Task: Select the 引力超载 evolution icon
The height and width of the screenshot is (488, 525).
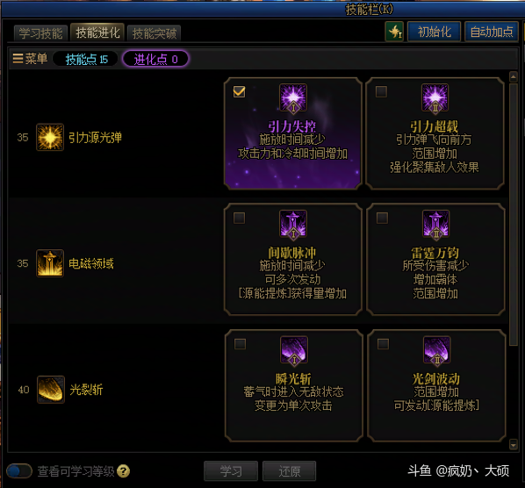Action: 435,97
